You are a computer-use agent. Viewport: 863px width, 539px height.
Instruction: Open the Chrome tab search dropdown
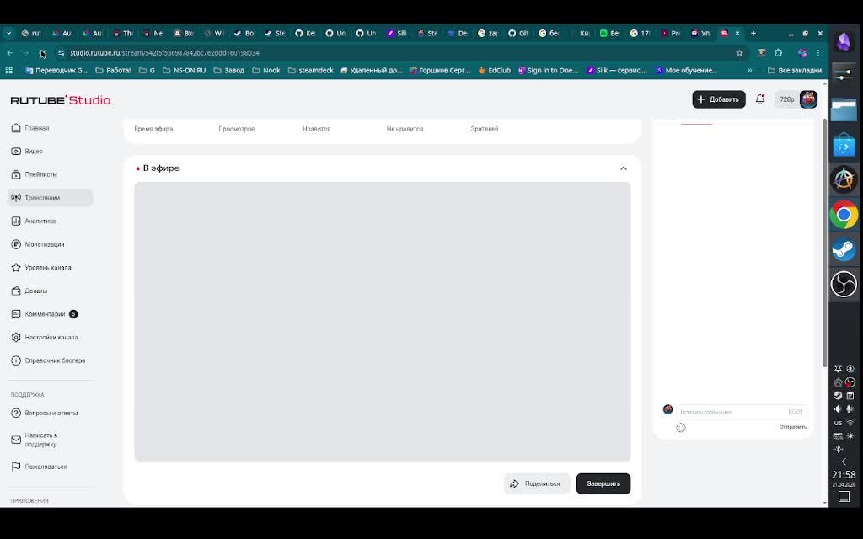[x=8, y=33]
